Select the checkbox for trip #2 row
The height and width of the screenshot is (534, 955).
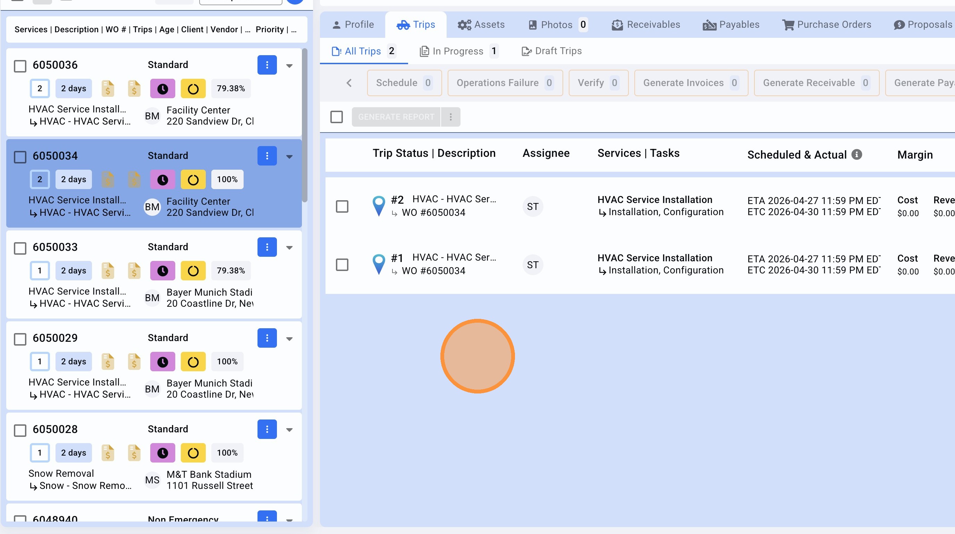(x=342, y=206)
